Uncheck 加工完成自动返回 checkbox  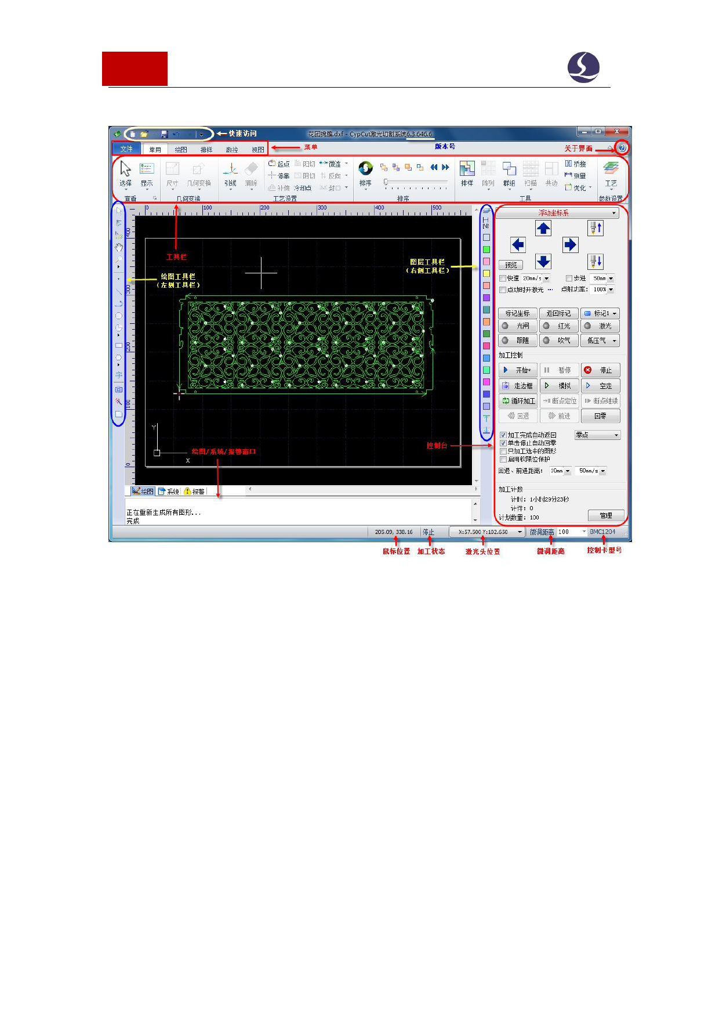(x=503, y=435)
